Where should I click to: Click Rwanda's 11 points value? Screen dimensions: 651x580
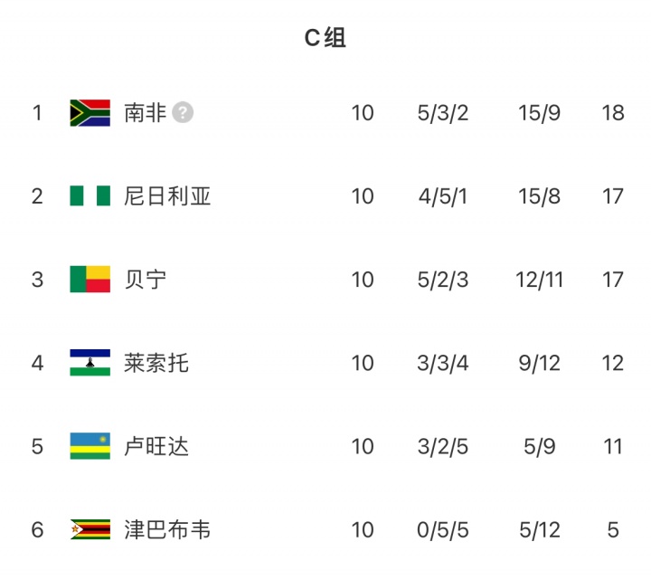tap(613, 446)
